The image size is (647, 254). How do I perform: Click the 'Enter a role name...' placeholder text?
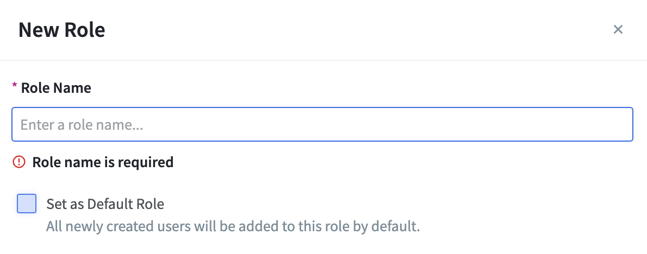point(82,125)
